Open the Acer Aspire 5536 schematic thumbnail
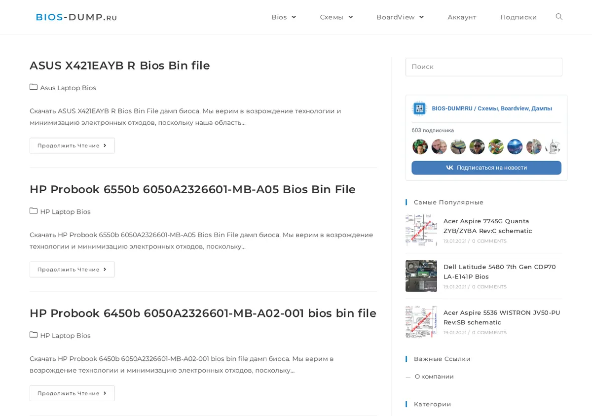This screenshot has height=416, width=592. [x=421, y=322]
